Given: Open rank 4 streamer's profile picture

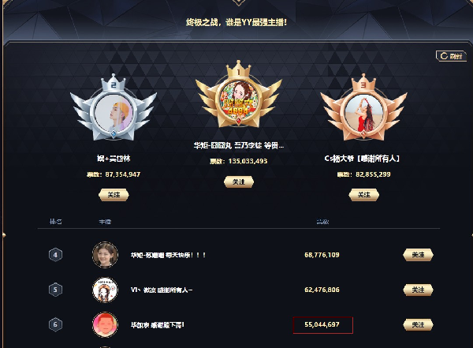Looking at the screenshot, I should click(105, 255).
